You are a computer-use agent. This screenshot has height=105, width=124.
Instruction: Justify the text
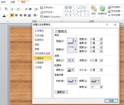click(x=25, y=15)
